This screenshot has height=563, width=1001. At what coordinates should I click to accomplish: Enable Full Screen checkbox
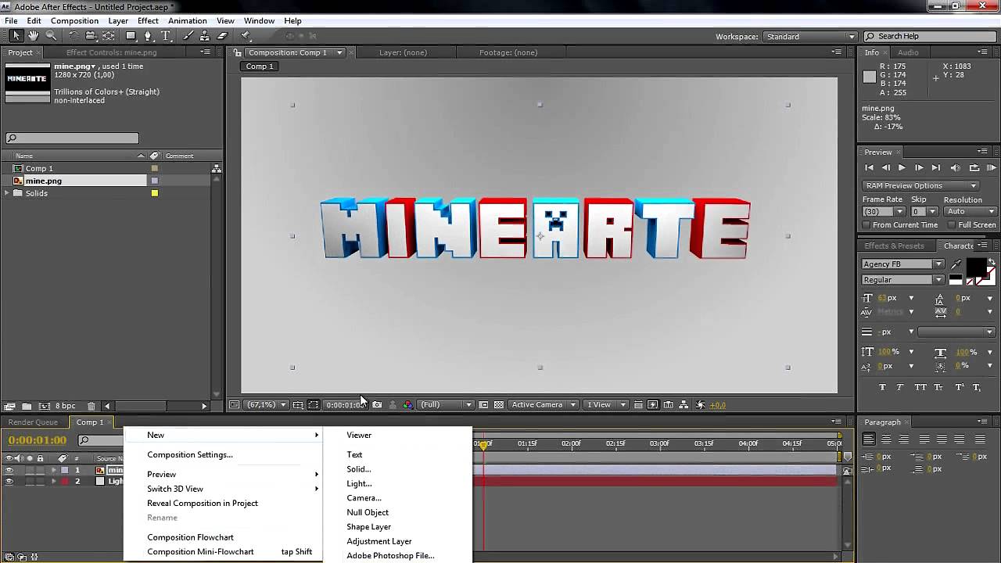click(x=950, y=225)
